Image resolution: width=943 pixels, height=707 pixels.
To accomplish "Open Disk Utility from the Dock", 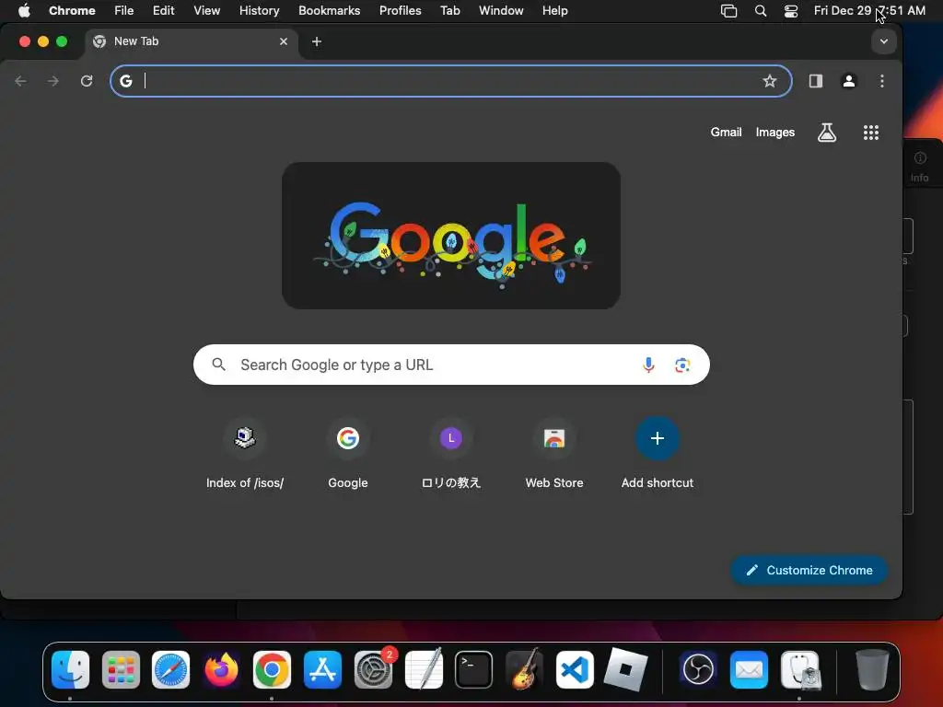I will pyautogui.click(x=799, y=669).
